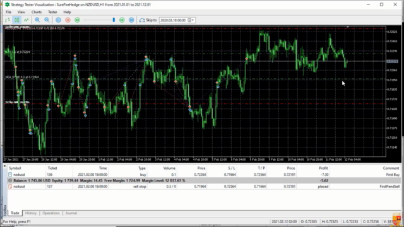Open the Tester menu
Image resolution: width=404 pixels, height=227 pixels.
[52, 12]
